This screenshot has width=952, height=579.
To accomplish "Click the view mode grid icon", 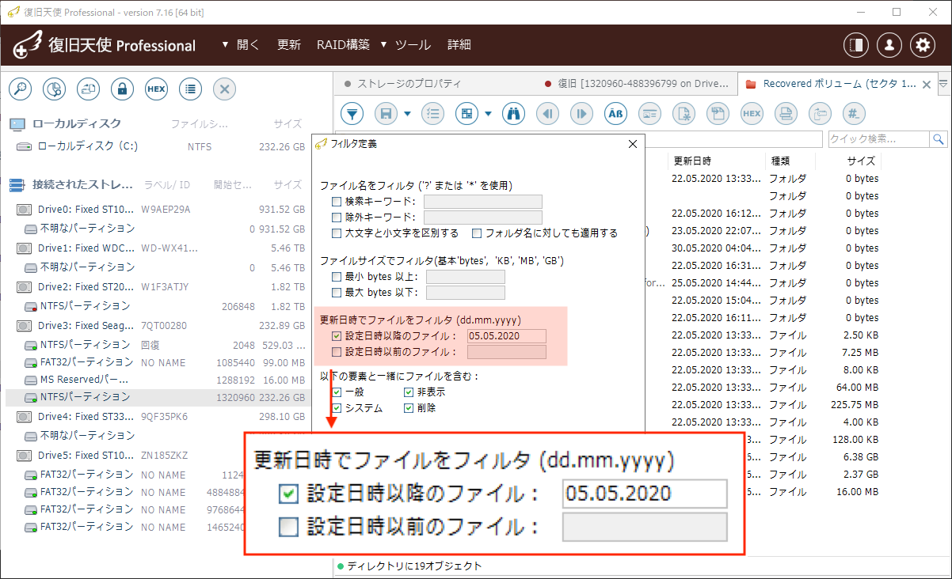I will pos(467,114).
